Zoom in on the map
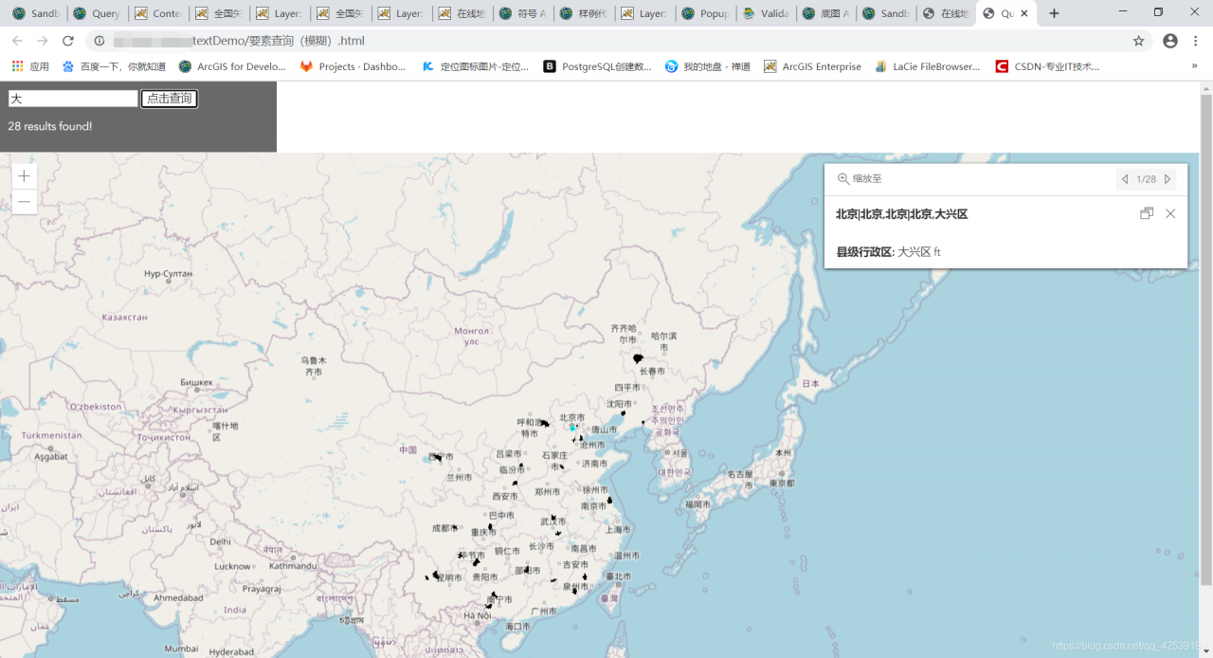 tap(24, 176)
